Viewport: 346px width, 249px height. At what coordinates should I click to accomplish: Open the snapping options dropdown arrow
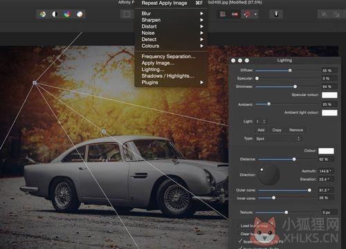coord(255,15)
